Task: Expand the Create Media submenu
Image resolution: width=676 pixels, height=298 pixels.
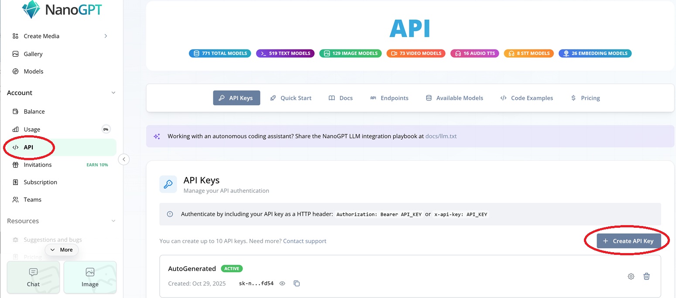Action: (x=106, y=36)
